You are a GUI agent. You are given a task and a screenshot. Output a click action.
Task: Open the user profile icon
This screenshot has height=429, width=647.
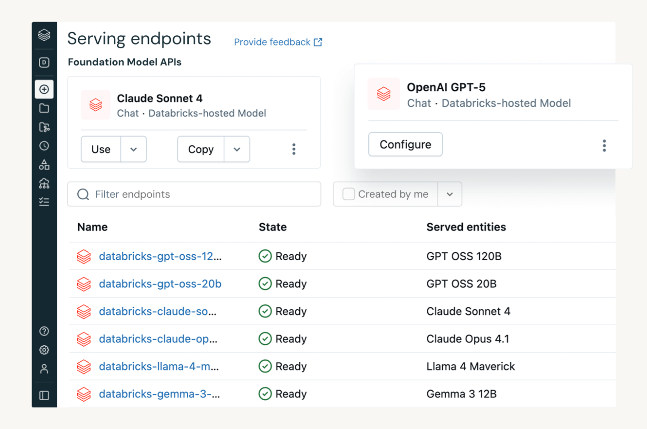click(44, 369)
